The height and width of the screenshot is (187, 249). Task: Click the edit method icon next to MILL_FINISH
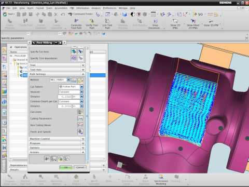point(74,81)
